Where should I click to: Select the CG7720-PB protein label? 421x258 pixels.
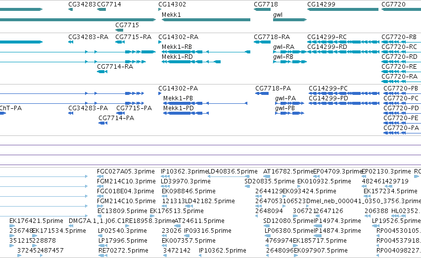tap(401, 88)
